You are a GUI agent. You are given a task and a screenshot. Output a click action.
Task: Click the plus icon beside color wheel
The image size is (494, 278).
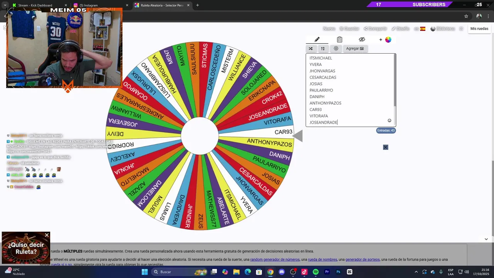tap(381, 40)
